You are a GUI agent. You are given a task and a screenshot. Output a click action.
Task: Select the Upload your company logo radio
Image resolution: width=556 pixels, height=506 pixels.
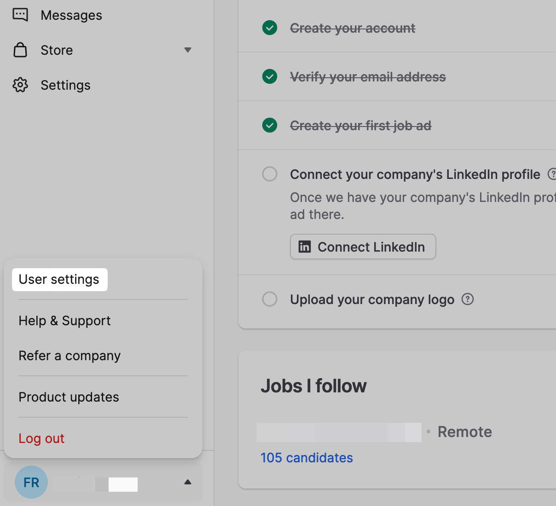point(270,299)
